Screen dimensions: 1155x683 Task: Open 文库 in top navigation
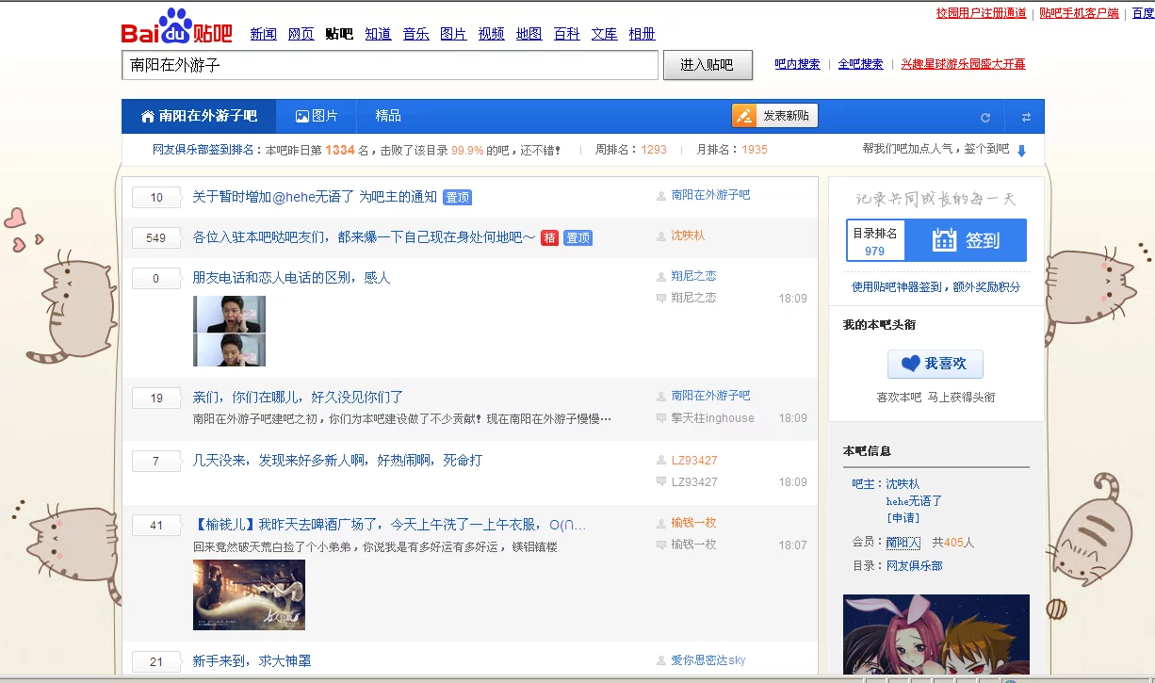pos(605,34)
